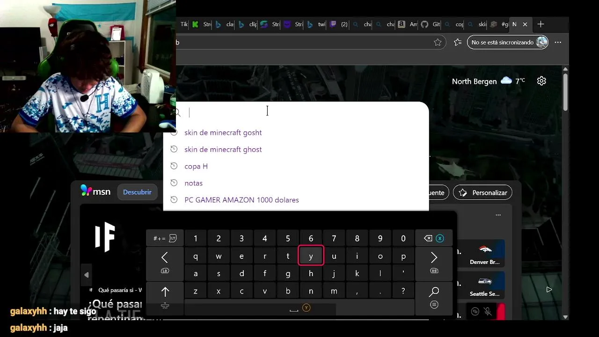Click the Personalizar button

[x=482, y=192]
